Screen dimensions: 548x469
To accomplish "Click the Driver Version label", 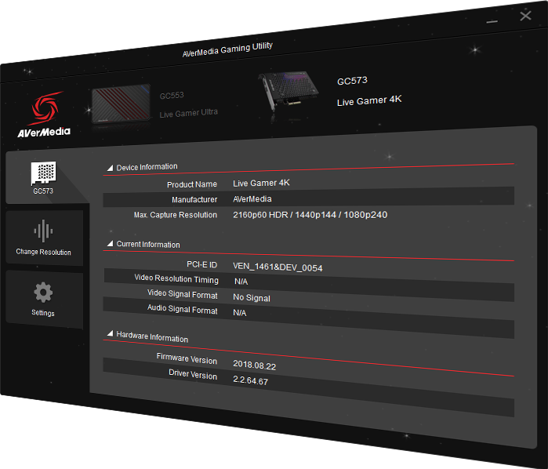I will click(x=193, y=374).
